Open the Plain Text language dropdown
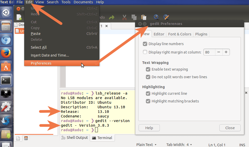Image resolution: width=249 pixels, height=147 pixels. 146,145
